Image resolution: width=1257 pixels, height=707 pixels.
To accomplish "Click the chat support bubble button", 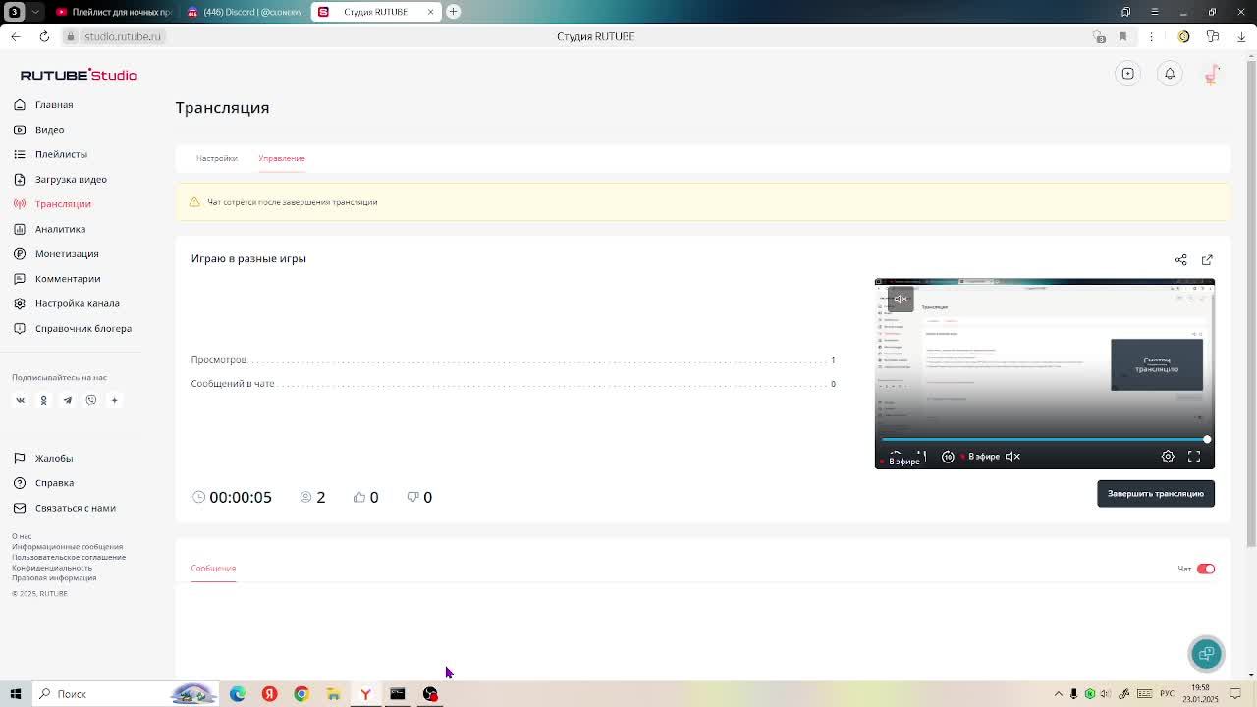I will coord(1207,654).
